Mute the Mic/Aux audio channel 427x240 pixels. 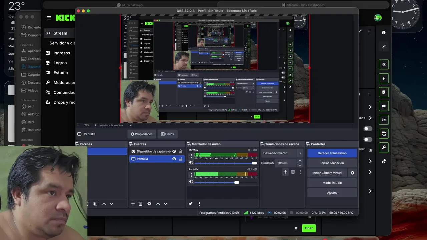[x=191, y=163]
